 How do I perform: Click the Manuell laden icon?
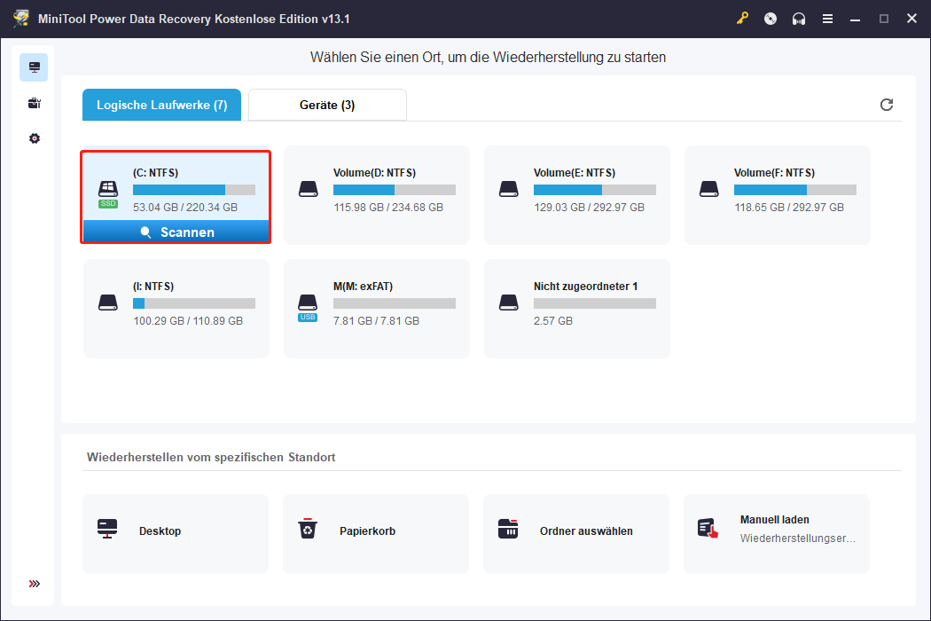click(708, 529)
